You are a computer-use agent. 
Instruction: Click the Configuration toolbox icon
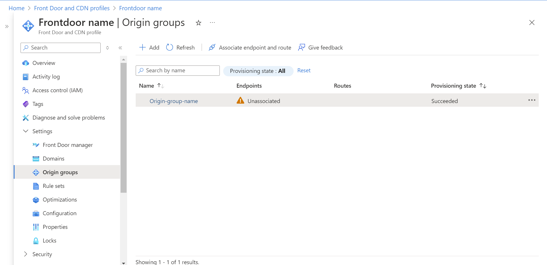36,213
